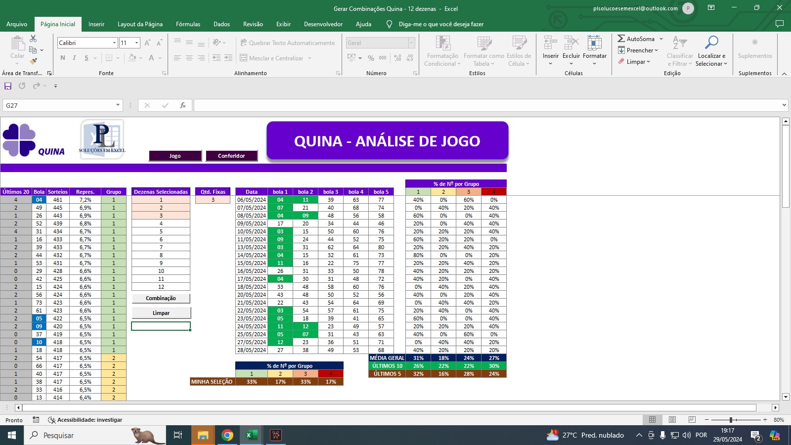Toggle Quebrar Texto Automaticamente

[287, 43]
